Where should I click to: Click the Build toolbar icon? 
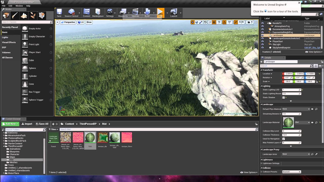click(x=147, y=13)
